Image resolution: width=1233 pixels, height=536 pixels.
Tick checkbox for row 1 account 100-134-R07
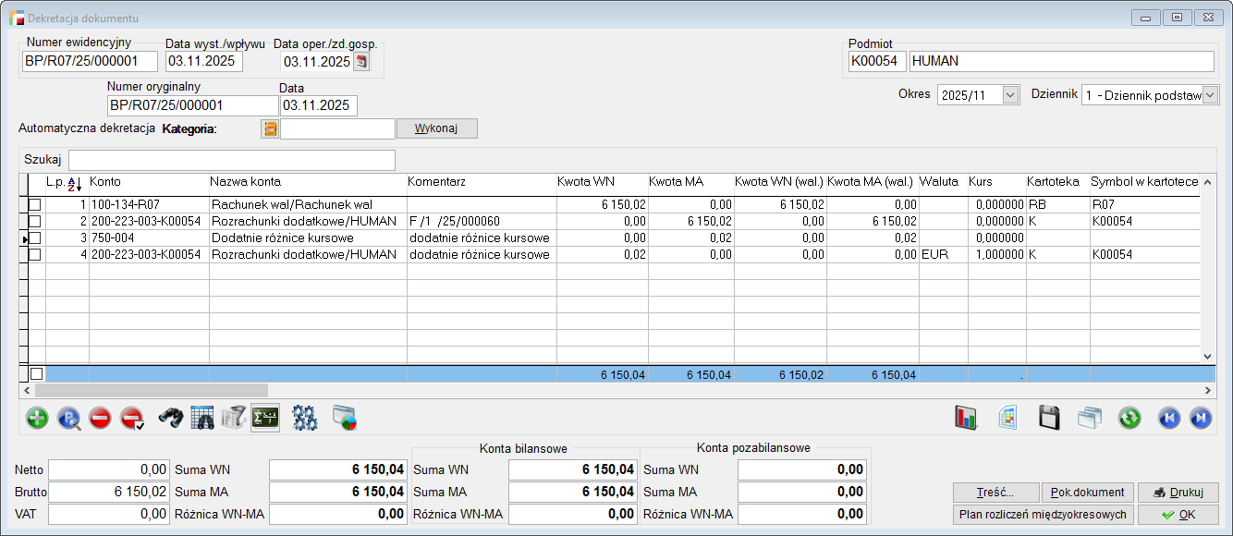point(35,204)
